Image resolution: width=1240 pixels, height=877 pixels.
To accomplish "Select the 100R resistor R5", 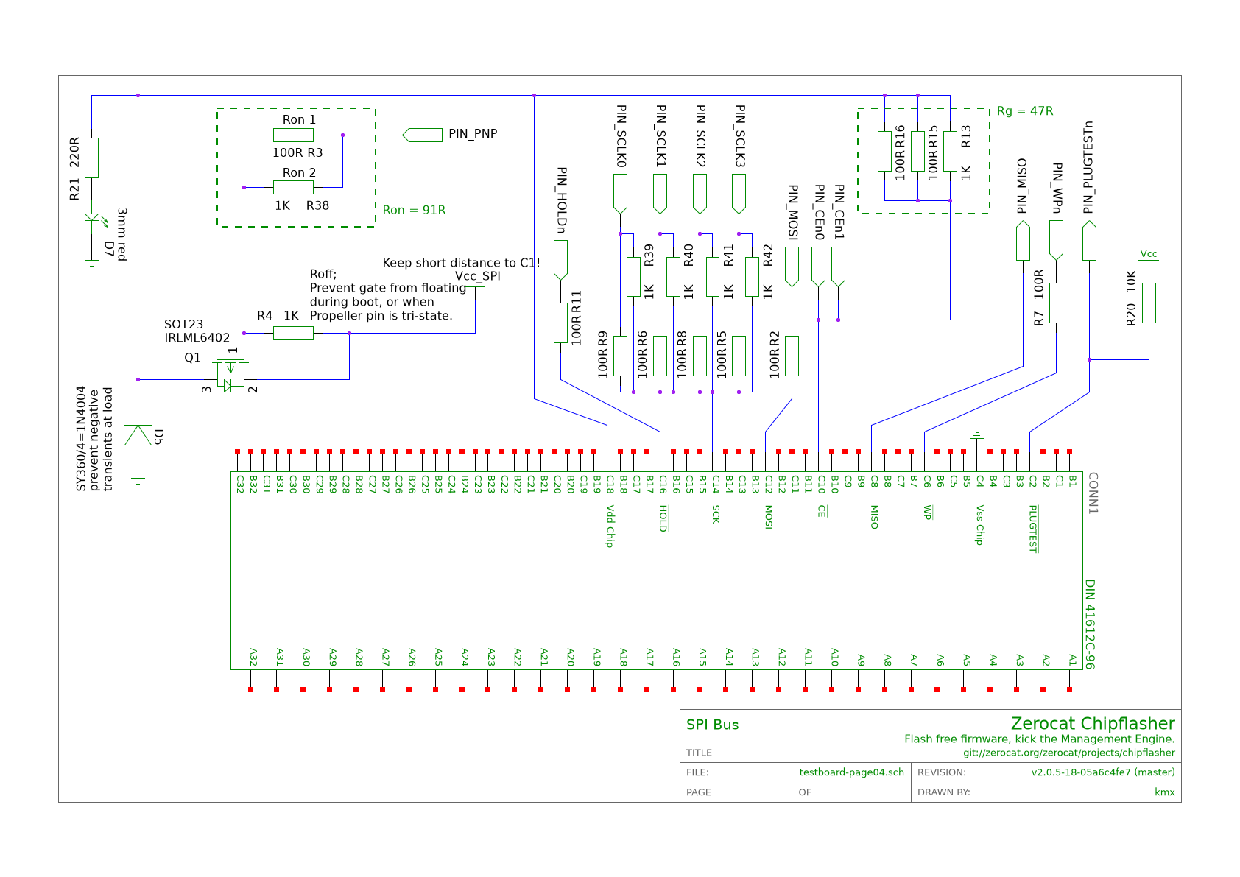I will (739, 356).
